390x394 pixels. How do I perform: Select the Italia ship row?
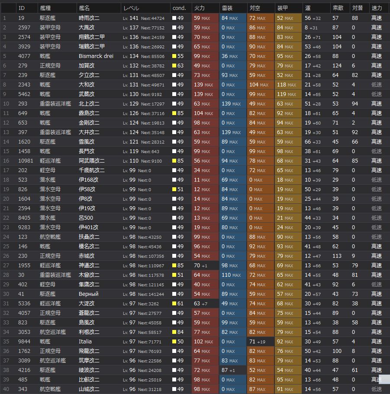click(195, 342)
